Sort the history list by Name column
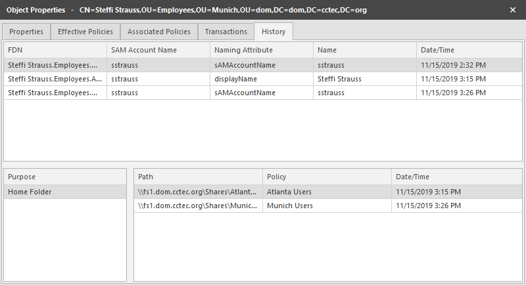526x285 pixels. coord(364,50)
